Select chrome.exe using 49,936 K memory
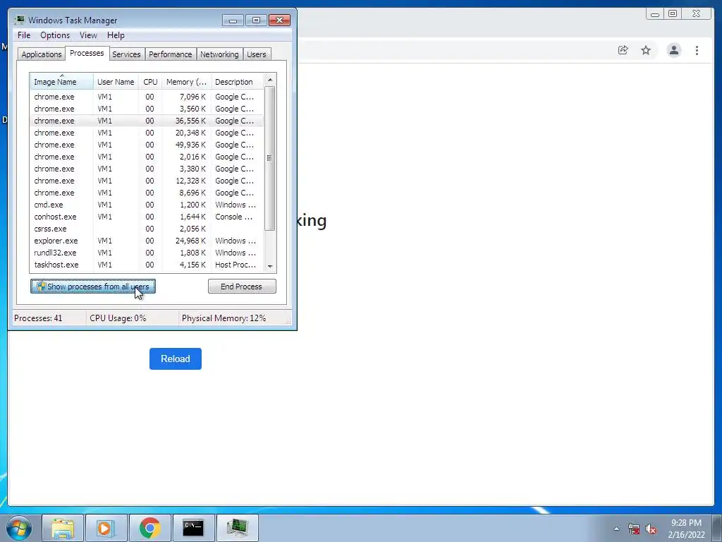The image size is (722, 542). pos(147,145)
